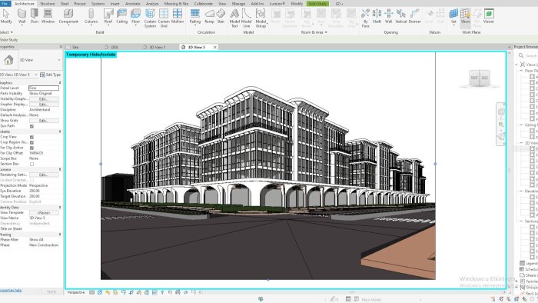Open the Properties help link
The width and height of the screenshot is (538, 303).
pyautogui.click(x=11, y=290)
